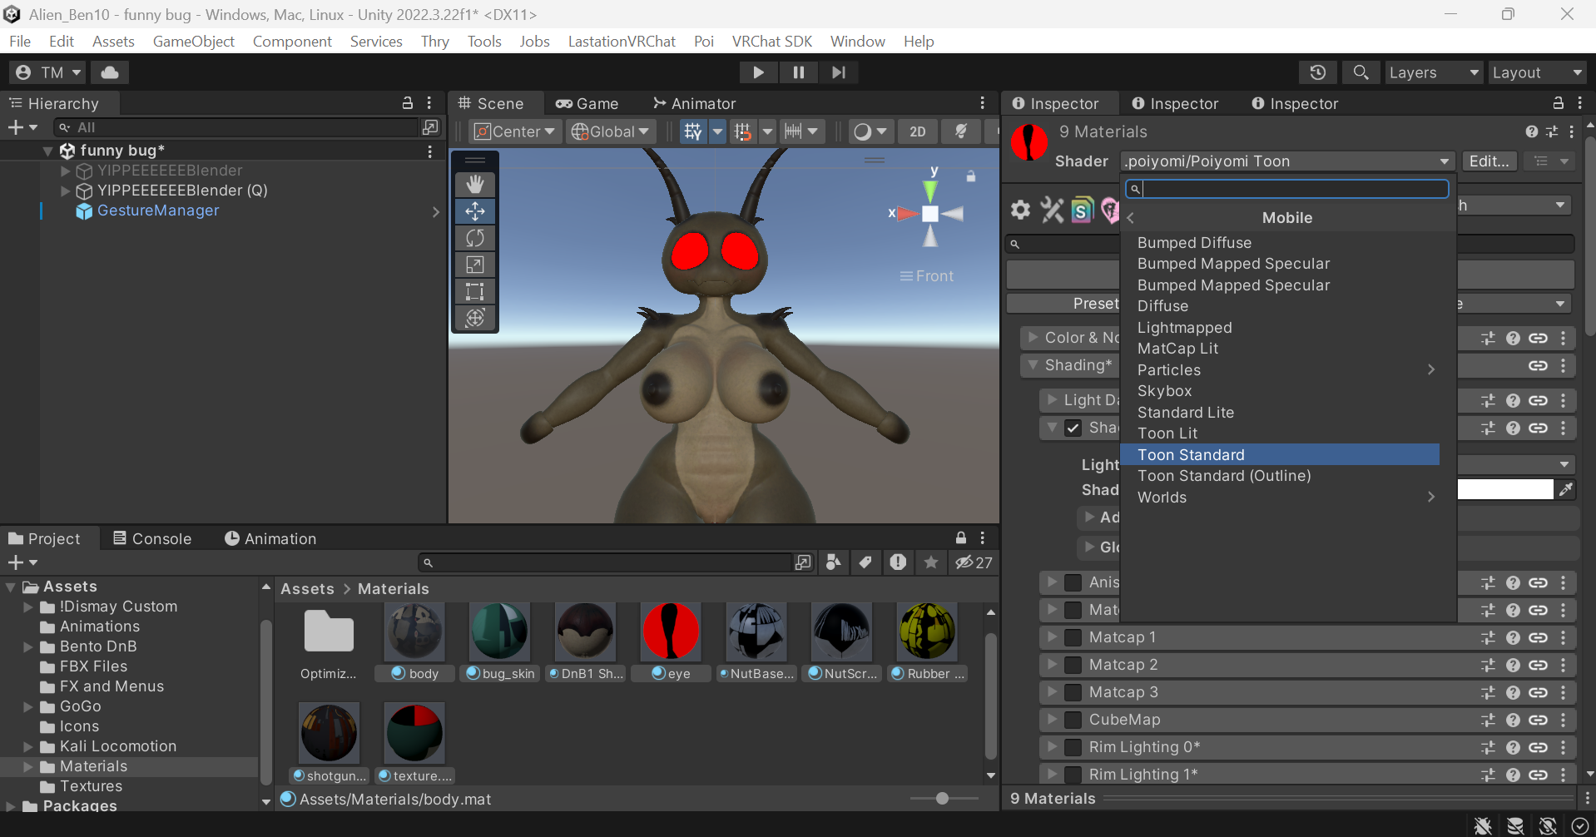Image resolution: width=1596 pixels, height=837 pixels.
Task: Enable the CubeMap checkbox
Action: pyautogui.click(x=1073, y=720)
